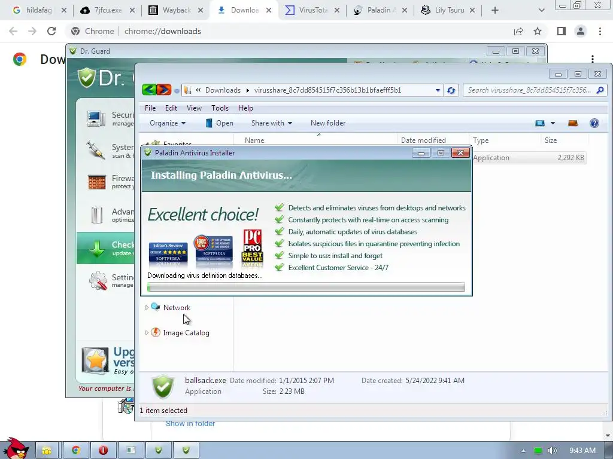The width and height of the screenshot is (613, 459).
Task: Open the Tools menu in Explorer
Action: pyautogui.click(x=220, y=108)
